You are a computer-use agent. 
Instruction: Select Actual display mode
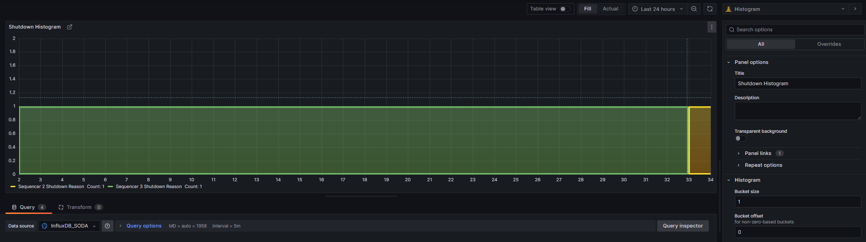point(610,9)
